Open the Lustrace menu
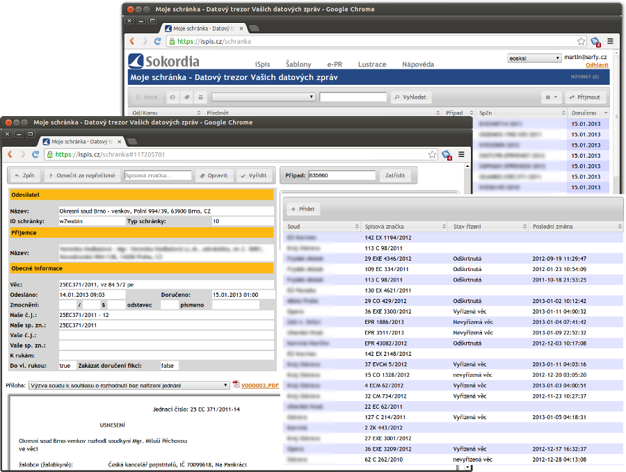The height and width of the screenshot is (472, 626). coord(372,65)
